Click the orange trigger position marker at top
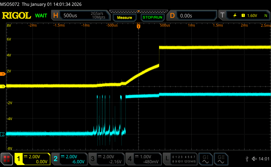Screen dimensions: 271x167 coord(138,26)
